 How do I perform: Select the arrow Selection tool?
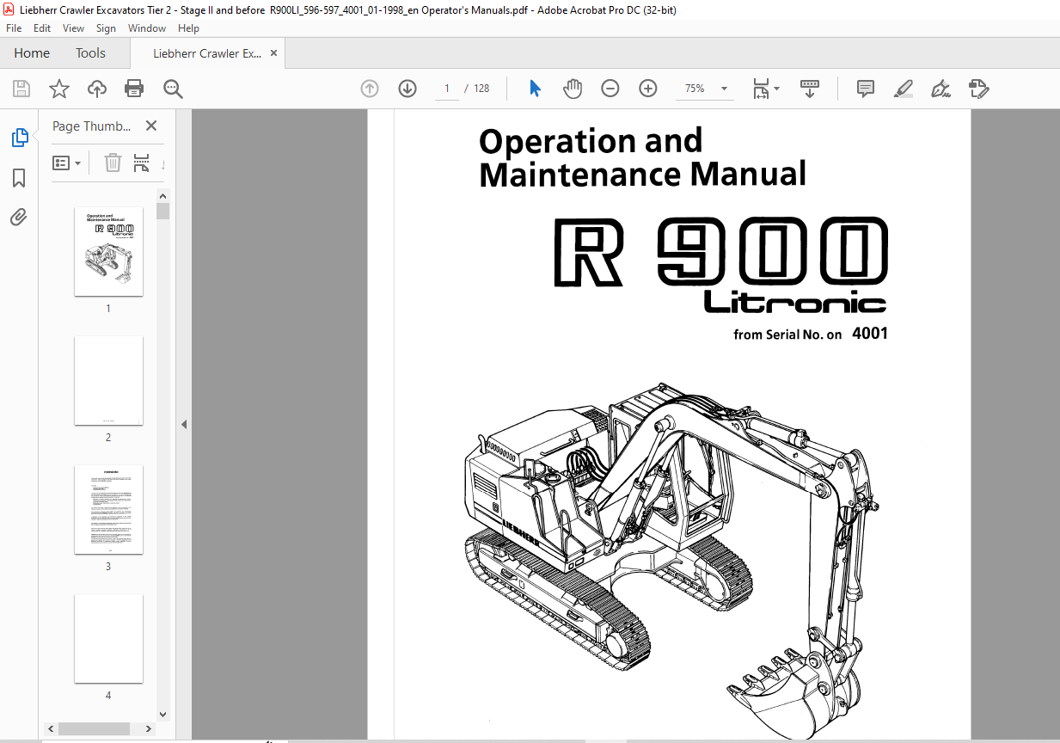click(x=535, y=89)
